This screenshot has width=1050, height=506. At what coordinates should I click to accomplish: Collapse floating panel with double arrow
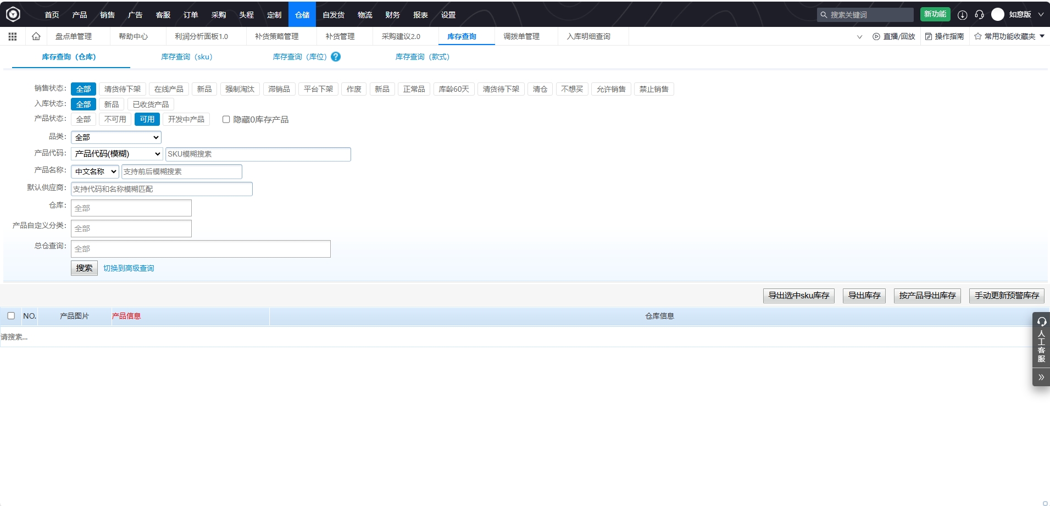pyautogui.click(x=1041, y=377)
